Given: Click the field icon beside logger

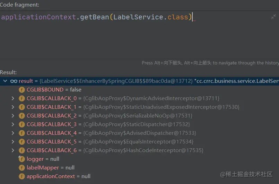Looking at the screenshot, I should point(22,159).
